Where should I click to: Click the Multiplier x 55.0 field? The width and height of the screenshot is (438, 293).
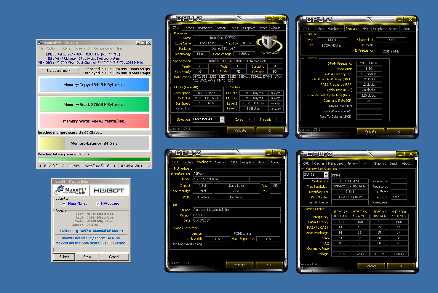[x=207, y=98]
